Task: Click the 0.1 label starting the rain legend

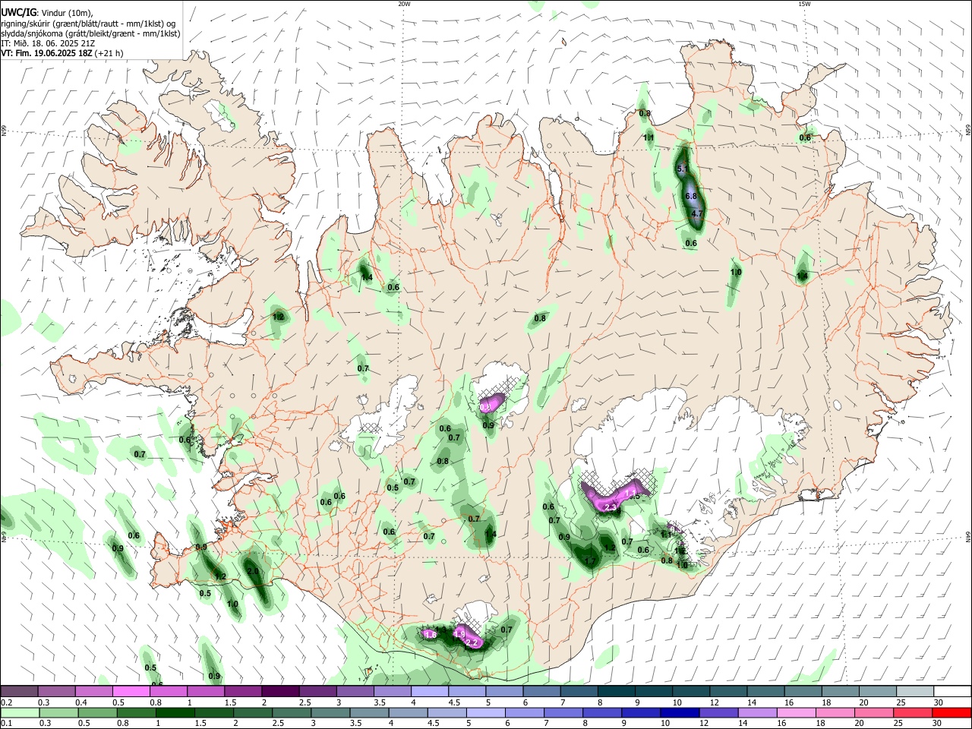Action: click(x=6, y=724)
